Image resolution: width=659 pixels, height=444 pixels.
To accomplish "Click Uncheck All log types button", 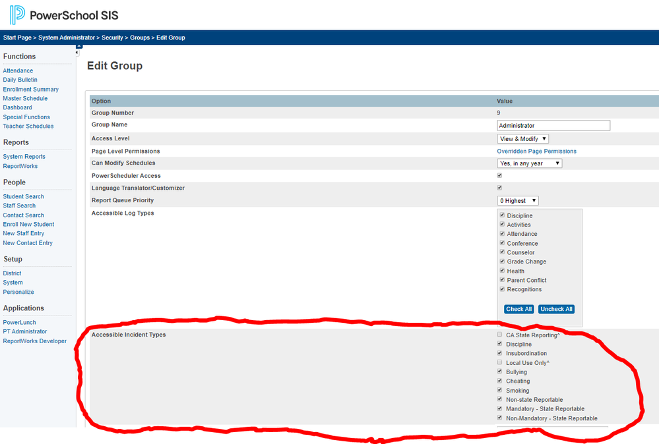I will 557,310.
